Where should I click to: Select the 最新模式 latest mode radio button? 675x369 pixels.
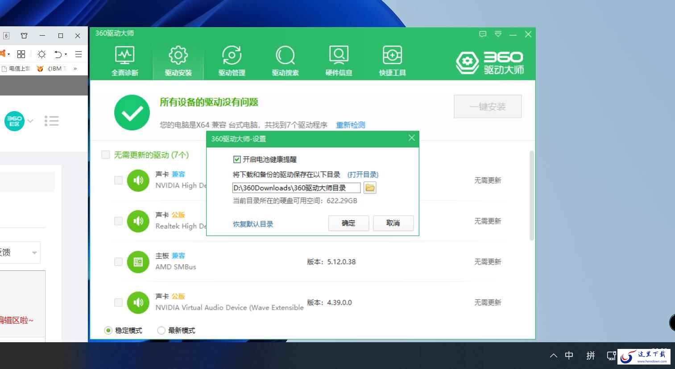pyautogui.click(x=161, y=331)
